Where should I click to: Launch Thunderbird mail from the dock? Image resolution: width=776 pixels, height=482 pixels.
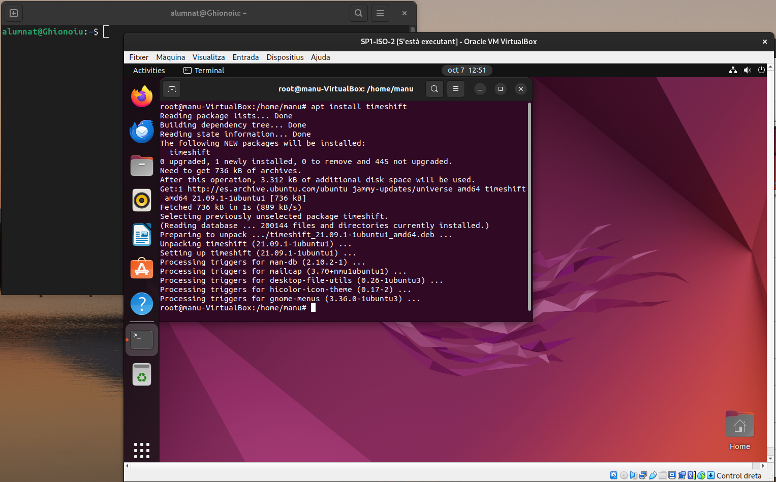click(x=142, y=132)
